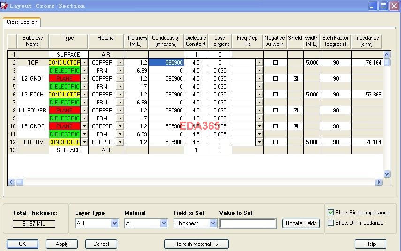Screen dimensions: 401x251
Task: Disable Show Single Impedance
Action: tap(331, 213)
